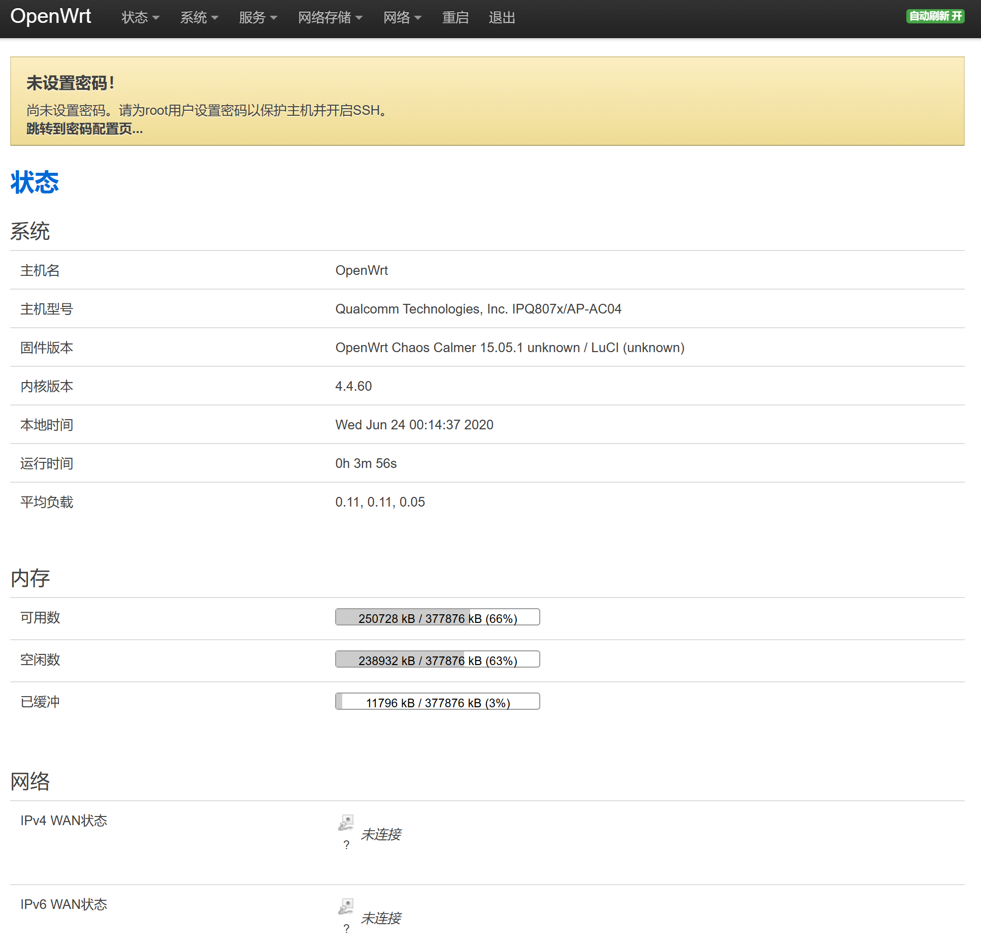The height and width of the screenshot is (942, 981).
Task: Click the 重启 menu item
Action: point(455,18)
